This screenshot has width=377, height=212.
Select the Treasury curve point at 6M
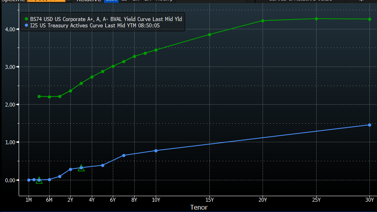coord(49,180)
